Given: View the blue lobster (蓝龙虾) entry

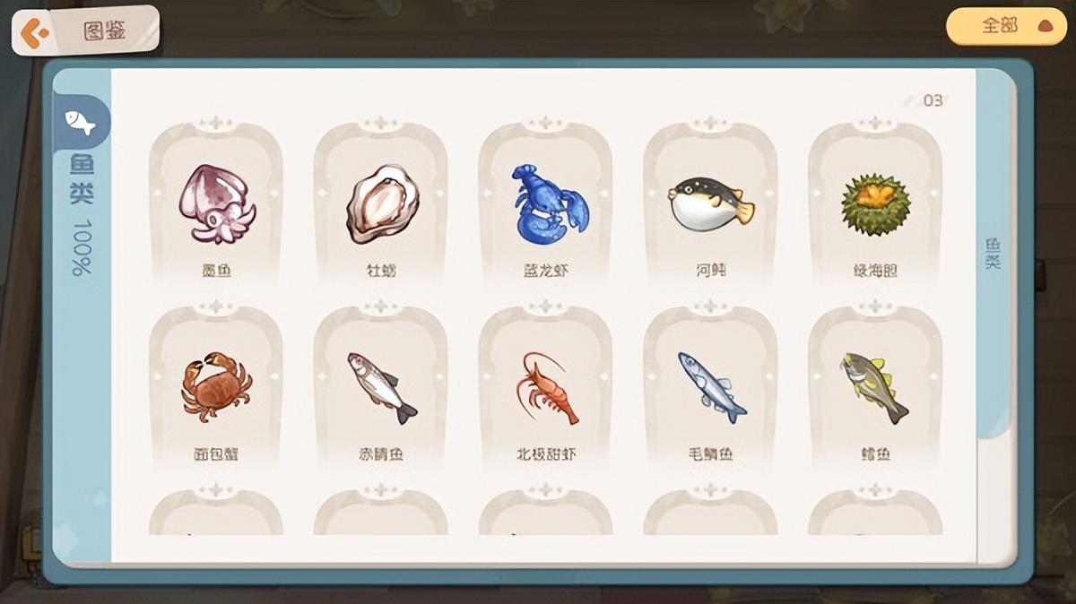Looking at the screenshot, I should [546, 201].
